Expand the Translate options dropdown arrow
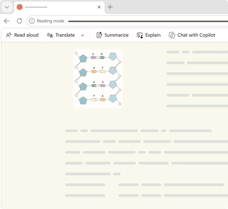Image resolution: width=228 pixels, height=209 pixels. click(82, 35)
